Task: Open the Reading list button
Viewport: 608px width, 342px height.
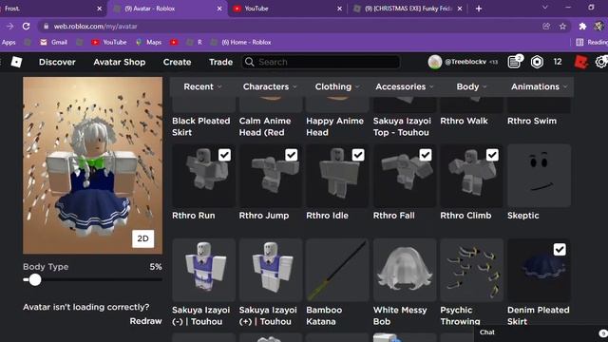Action: 592,42
